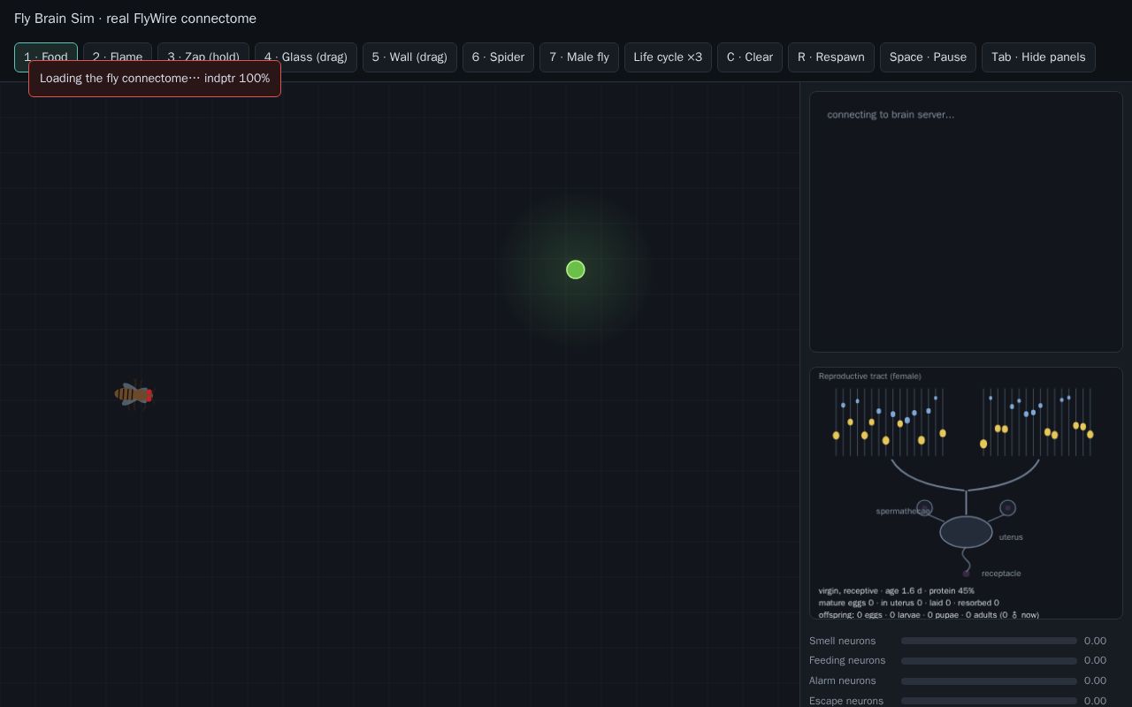
Task: Pause simulation with Space · Pause button
Action: point(928,57)
